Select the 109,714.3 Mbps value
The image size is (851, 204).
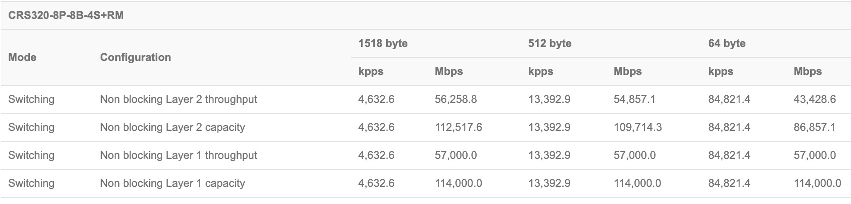coord(638,127)
